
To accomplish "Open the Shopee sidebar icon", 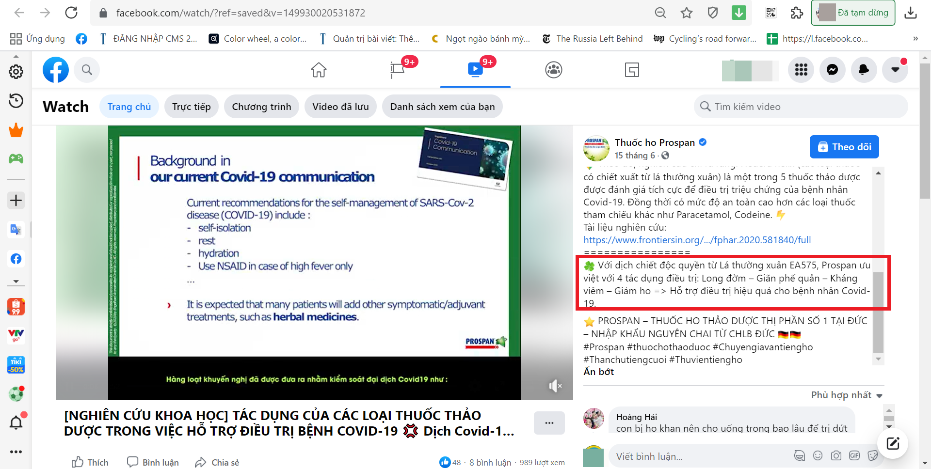I will coord(16,307).
